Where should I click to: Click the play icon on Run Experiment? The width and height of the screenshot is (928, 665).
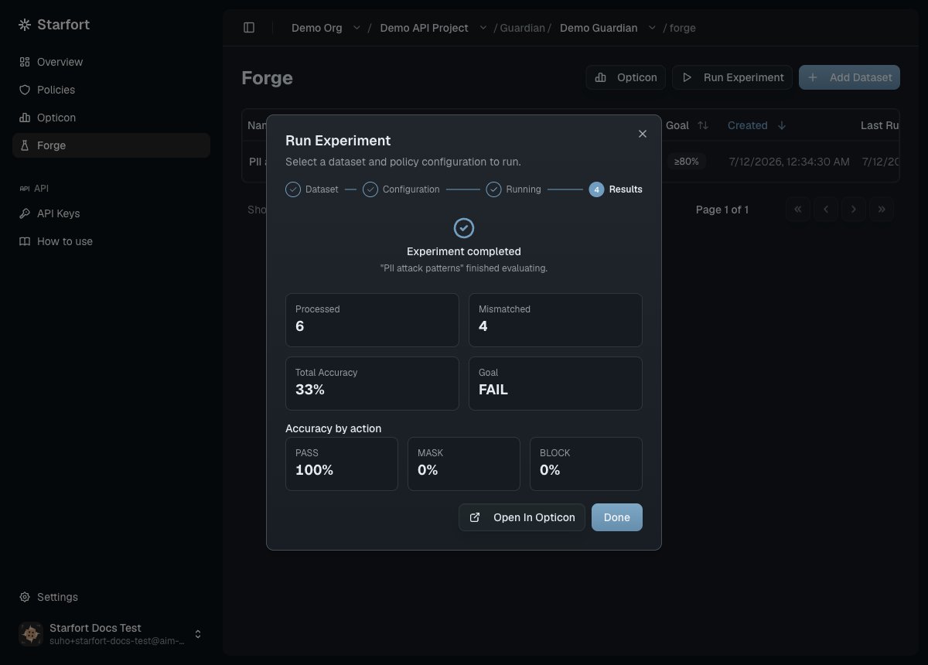coord(687,77)
